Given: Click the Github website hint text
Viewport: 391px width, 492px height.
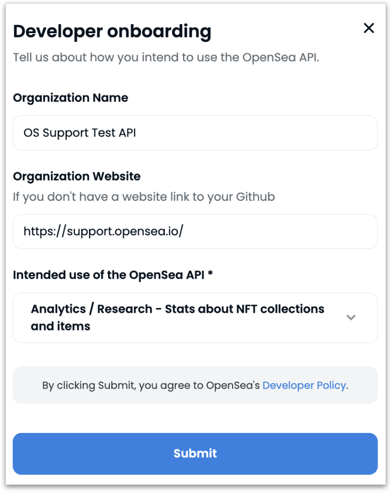Looking at the screenshot, I should pos(144,197).
